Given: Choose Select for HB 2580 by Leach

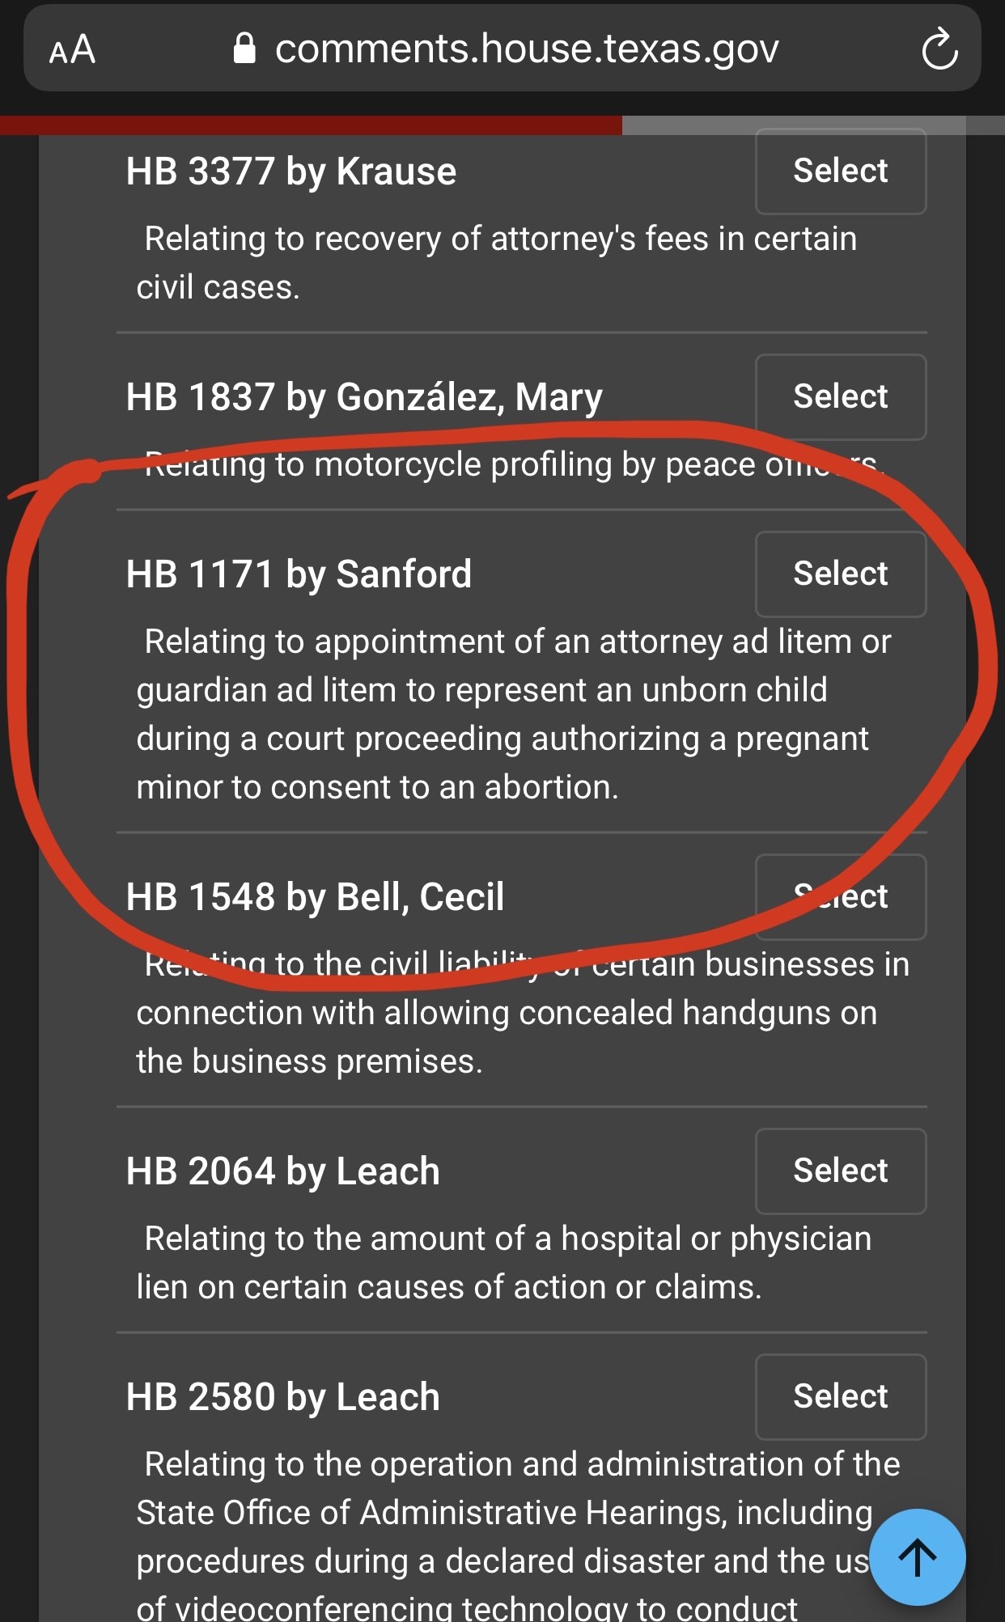Looking at the screenshot, I should tap(840, 1396).
